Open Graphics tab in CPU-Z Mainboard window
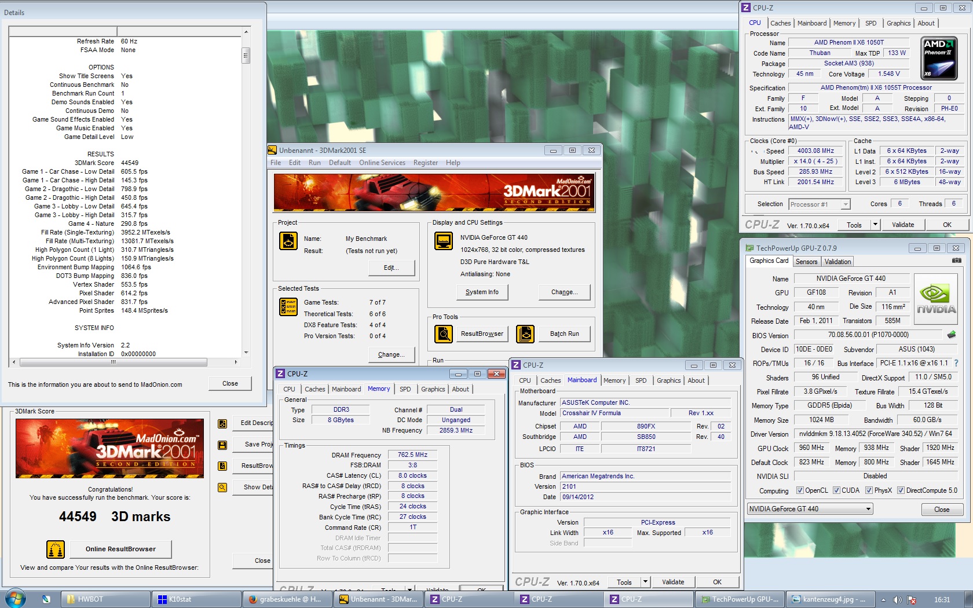973x608 pixels. 668,380
